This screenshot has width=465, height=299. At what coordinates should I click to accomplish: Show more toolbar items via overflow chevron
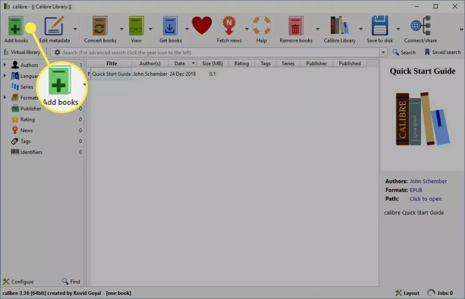(x=461, y=29)
